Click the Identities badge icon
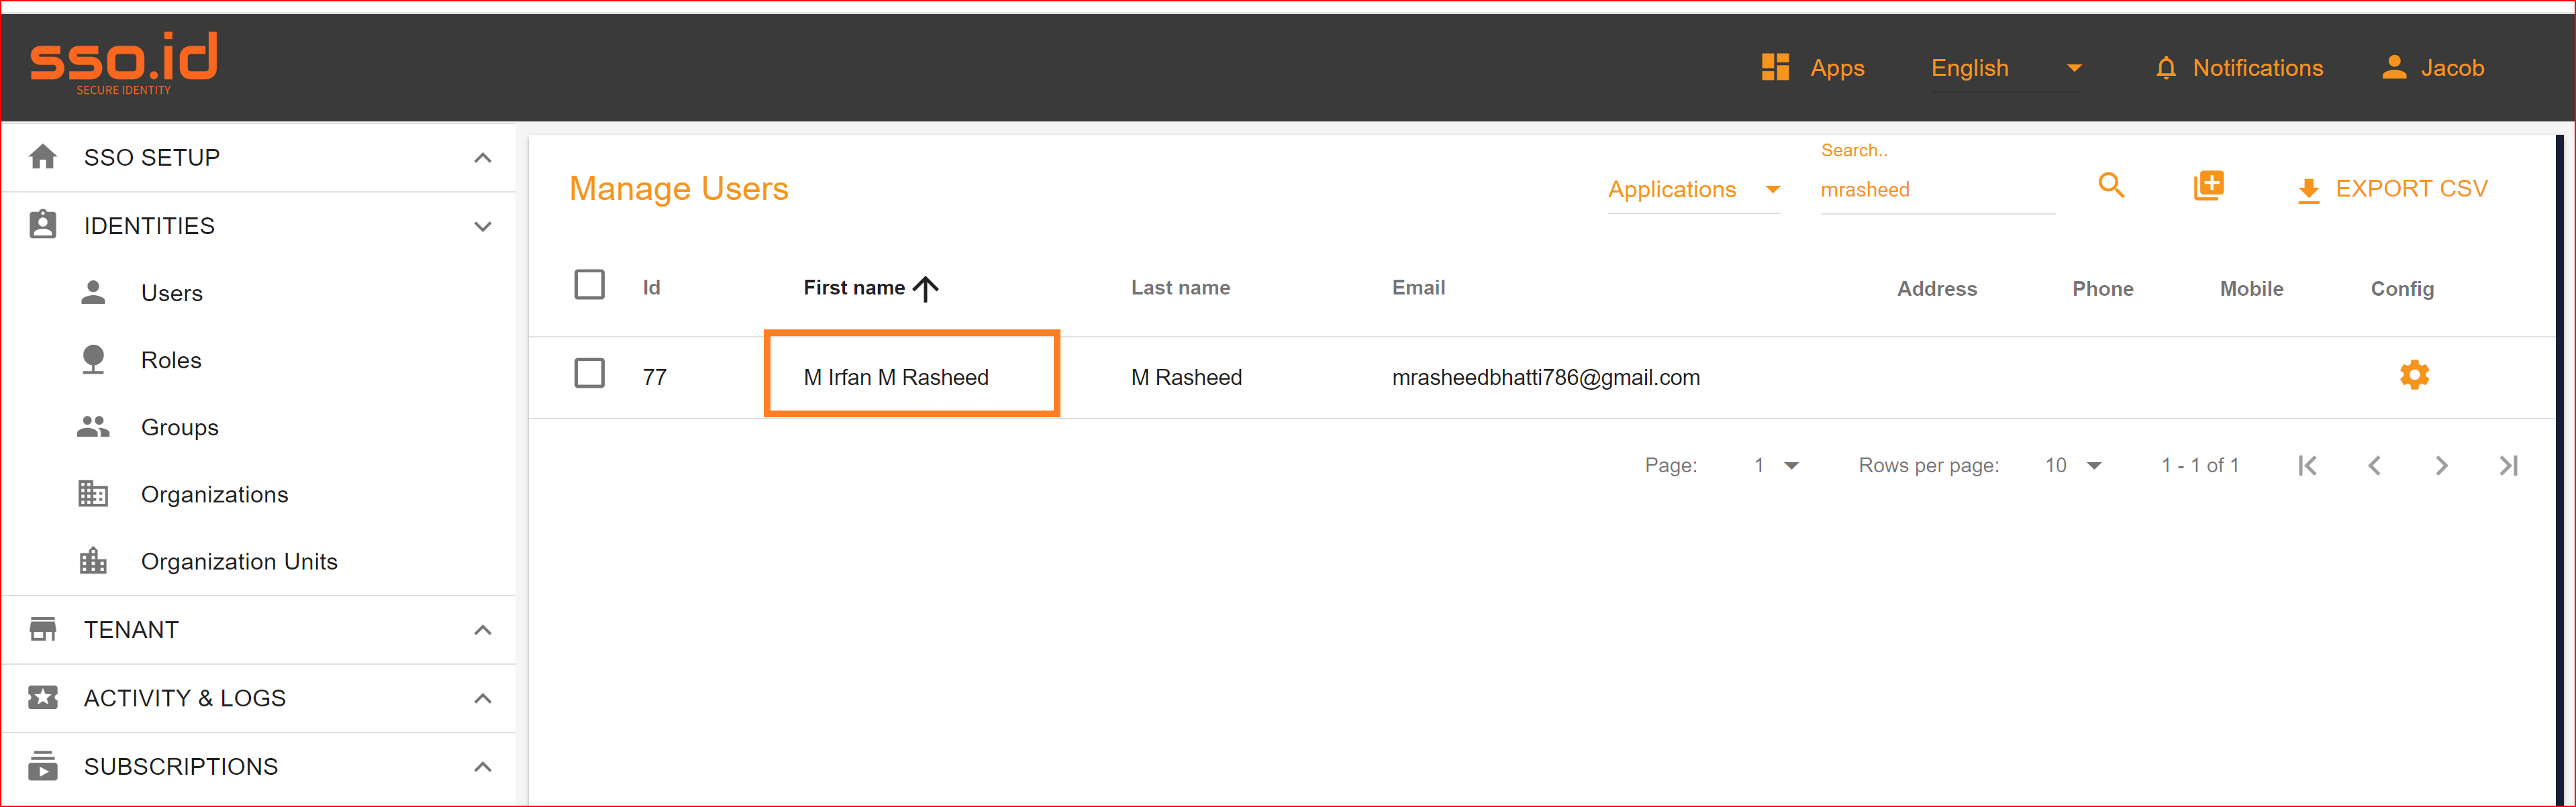The width and height of the screenshot is (2576, 807). 43,224
